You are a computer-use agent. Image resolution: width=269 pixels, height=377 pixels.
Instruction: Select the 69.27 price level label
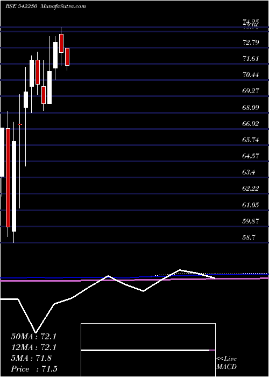pyautogui.click(x=251, y=91)
